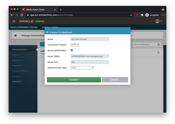Click the Oracle Infinity logo
The image size is (175, 124).
coord(32,21)
